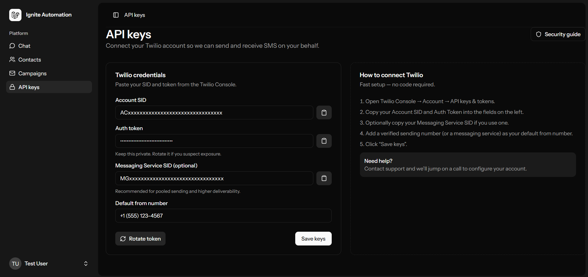Screen dimensions: 588x277
Task: Open the Campaigns page label
Action: (32, 73)
